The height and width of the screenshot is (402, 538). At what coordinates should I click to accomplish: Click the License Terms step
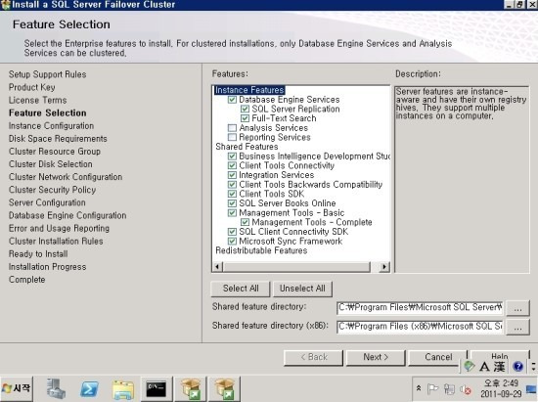point(38,100)
